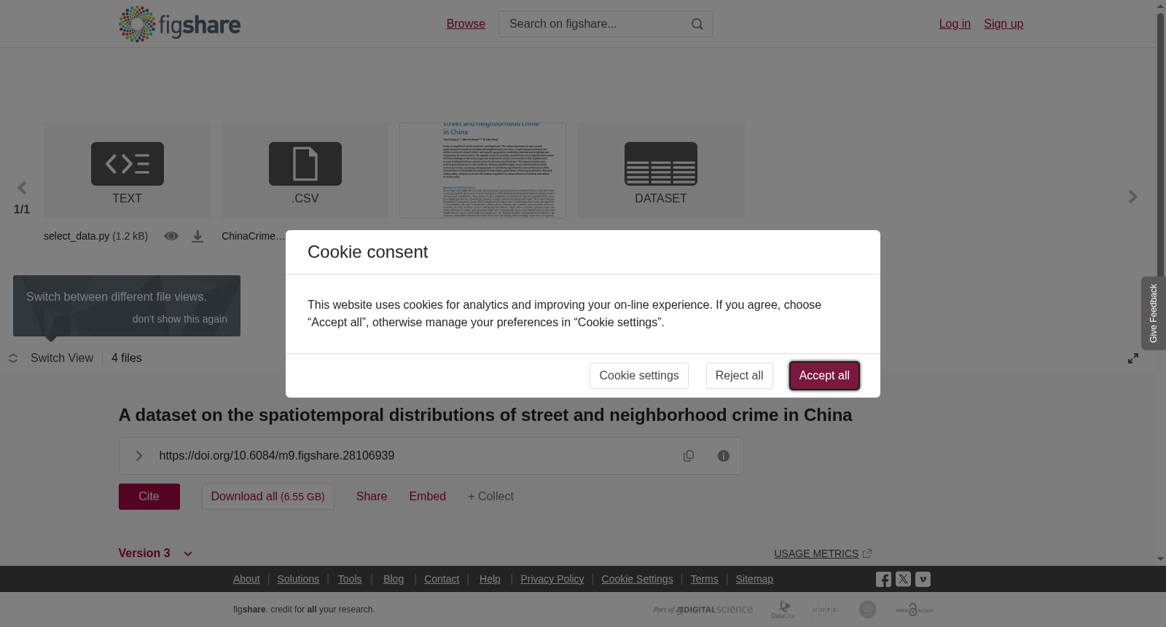
Task: Expand the Version 3 dropdown
Action: click(x=155, y=553)
